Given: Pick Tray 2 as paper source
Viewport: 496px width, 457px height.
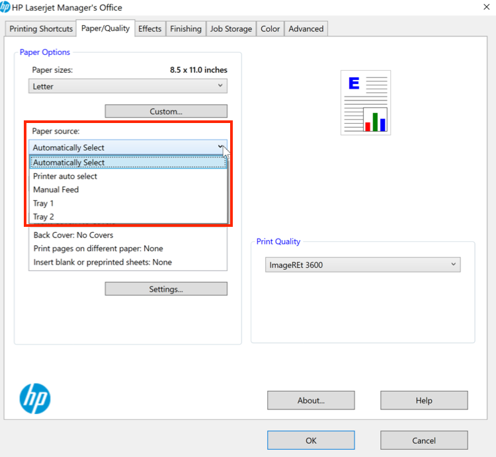Looking at the screenshot, I should [128, 217].
